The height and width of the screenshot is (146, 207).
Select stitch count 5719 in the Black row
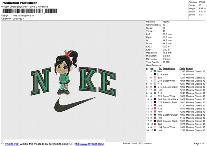tap(159, 74)
